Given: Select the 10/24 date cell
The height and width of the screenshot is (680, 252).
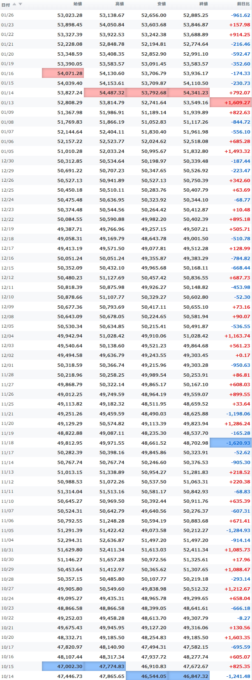Looking at the screenshot, I should [x=7, y=598].
